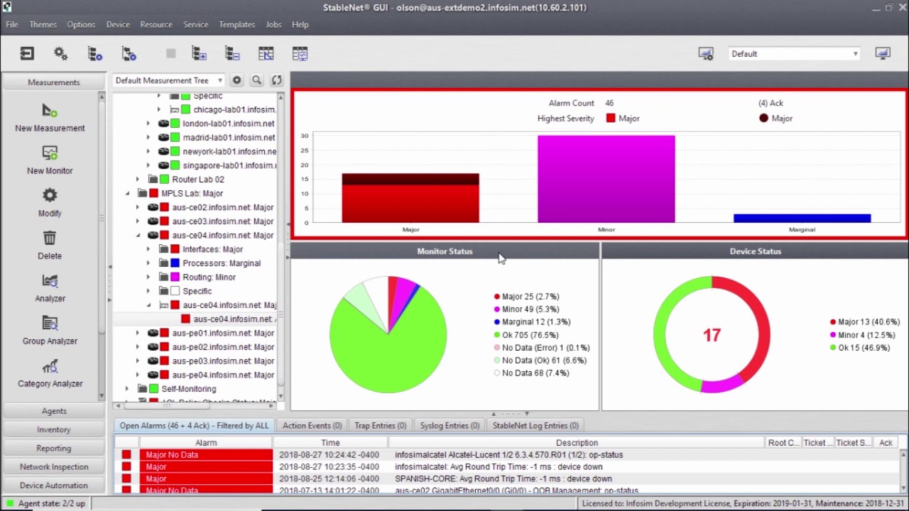Viewport: 909px width, 511px height.
Task: Open the Category Analyzer tool
Action: [50, 366]
